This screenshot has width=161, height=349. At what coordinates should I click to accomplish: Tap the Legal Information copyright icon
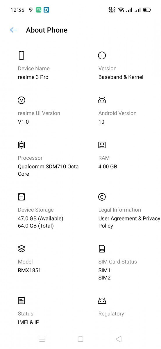[x=102, y=197]
